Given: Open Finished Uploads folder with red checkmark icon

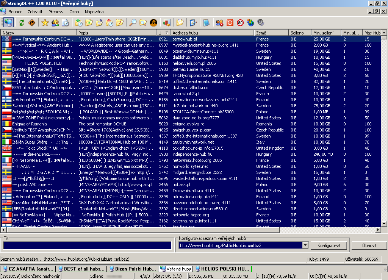Looking at the screenshot, I should [119, 23].
